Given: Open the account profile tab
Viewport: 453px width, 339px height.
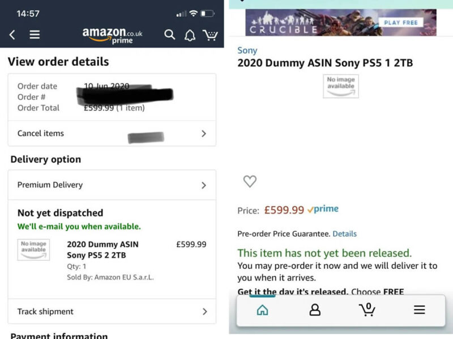Looking at the screenshot, I should 315,310.
